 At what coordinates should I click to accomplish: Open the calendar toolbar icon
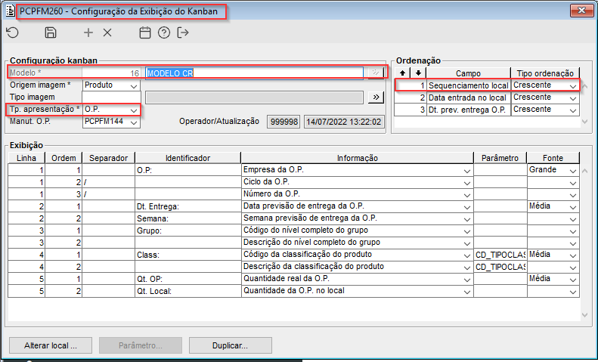(x=145, y=32)
